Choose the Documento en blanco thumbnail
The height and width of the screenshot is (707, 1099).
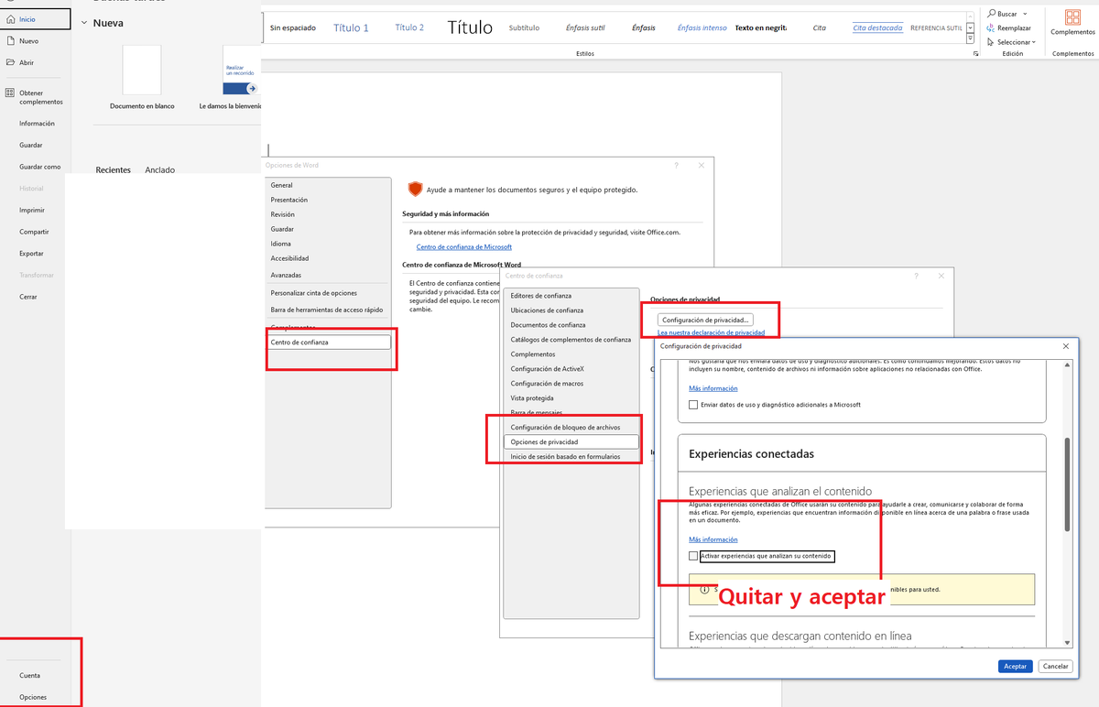tap(142, 70)
